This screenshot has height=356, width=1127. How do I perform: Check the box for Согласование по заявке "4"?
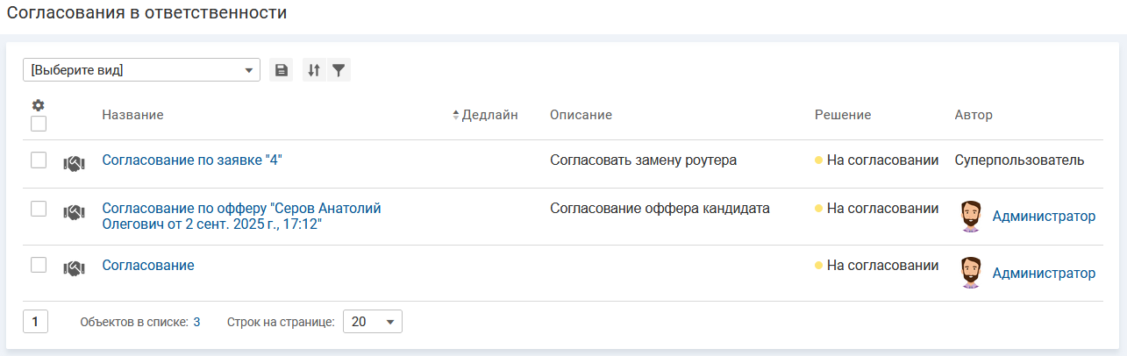[x=39, y=160]
